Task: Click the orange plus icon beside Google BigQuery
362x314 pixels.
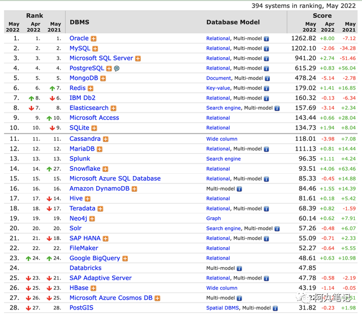Action: click(125, 259)
